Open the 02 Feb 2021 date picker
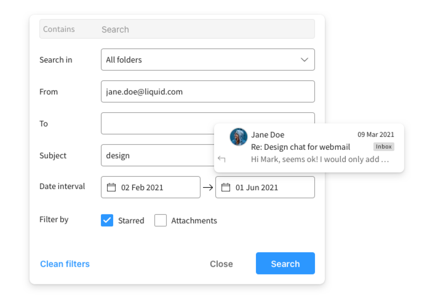 (x=151, y=187)
